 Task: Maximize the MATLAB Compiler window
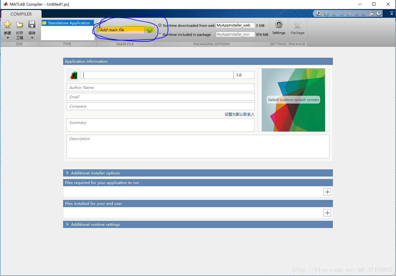coord(374,4)
